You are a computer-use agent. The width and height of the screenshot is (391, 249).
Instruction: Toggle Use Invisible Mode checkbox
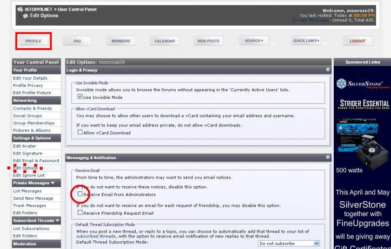click(x=80, y=97)
